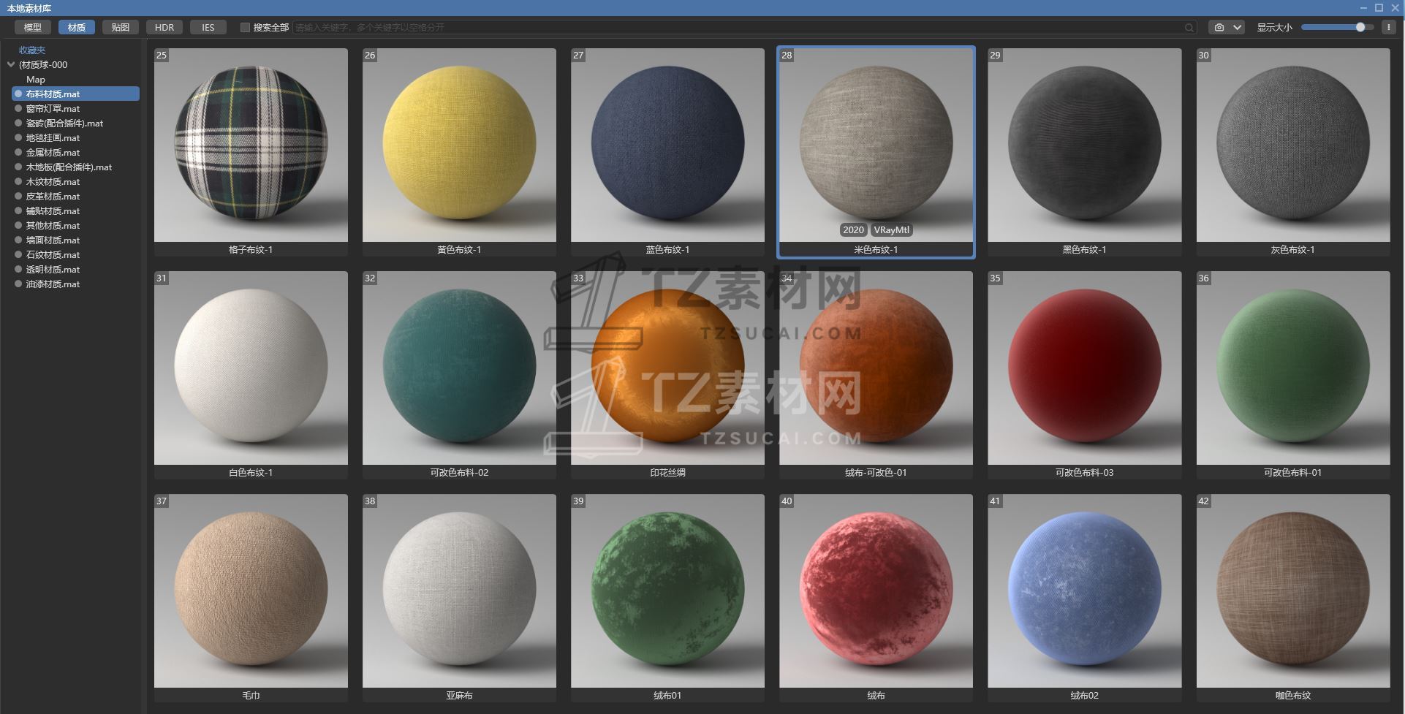The image size is (1405, 714).
Task: Minimize the 本地素材库 window
Action: tap(1363, 8)
